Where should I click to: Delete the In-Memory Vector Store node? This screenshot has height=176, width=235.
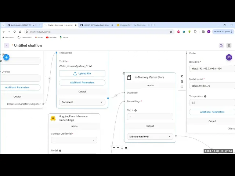tap(182, 81)
